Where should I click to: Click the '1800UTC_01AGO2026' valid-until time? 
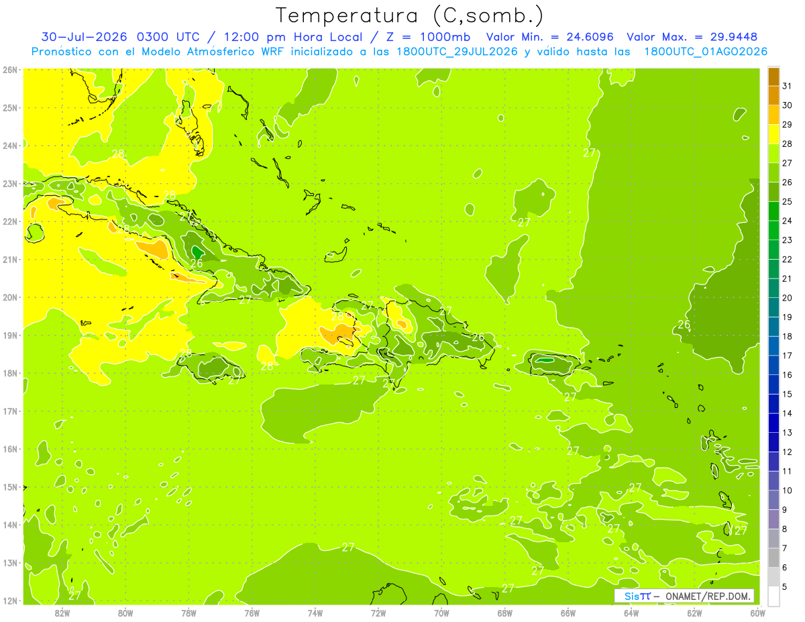click(706, 52)
